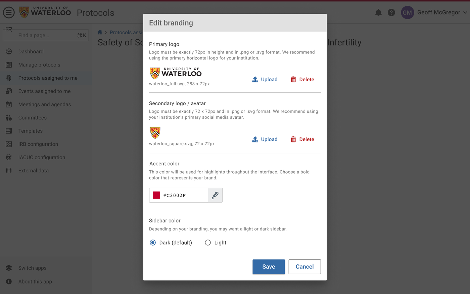Save the branding changes
The height and width of the screenshot is (294, 470).
tap(269, 267)
